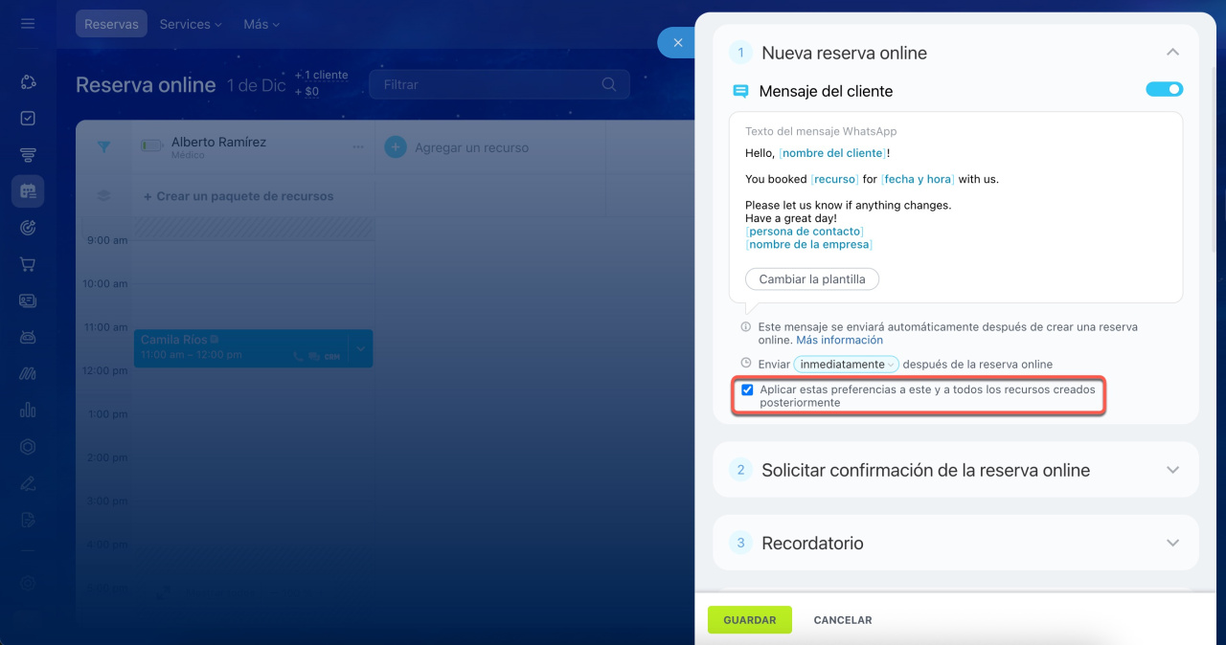The height and width of the screenshot is (645, 1226).
Task: Open the document icon in sidebar
Action: (28, 519)
